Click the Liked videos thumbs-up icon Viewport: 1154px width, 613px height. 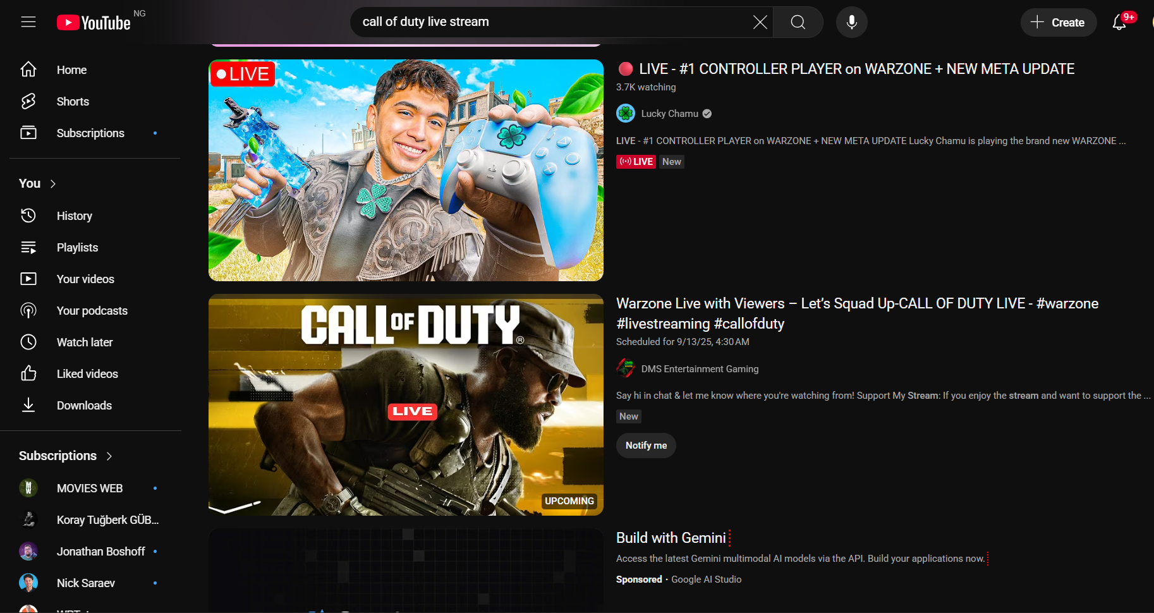28,373
